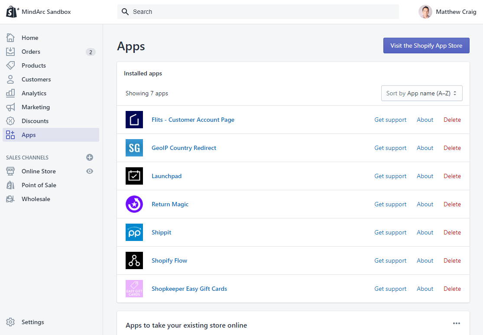Viewport: 483px width, 335px height.
Task: Click the Shopify Flow app icon
Action: (134, 260)
